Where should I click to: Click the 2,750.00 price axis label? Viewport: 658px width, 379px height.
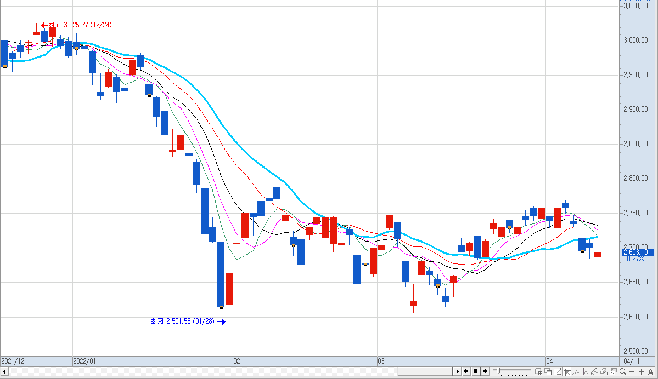click(635, 213)
